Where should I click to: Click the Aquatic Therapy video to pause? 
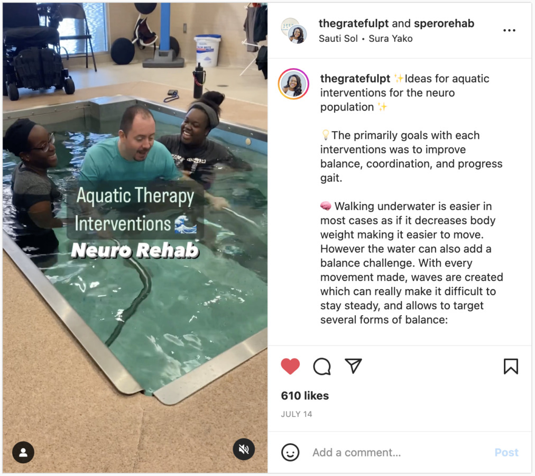[x=135, y=238]
